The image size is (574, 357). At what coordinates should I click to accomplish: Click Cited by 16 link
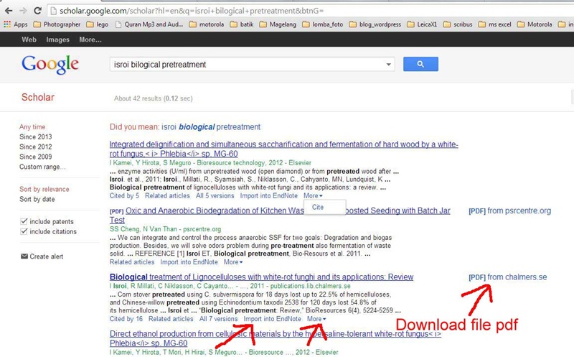click(126, 319)
